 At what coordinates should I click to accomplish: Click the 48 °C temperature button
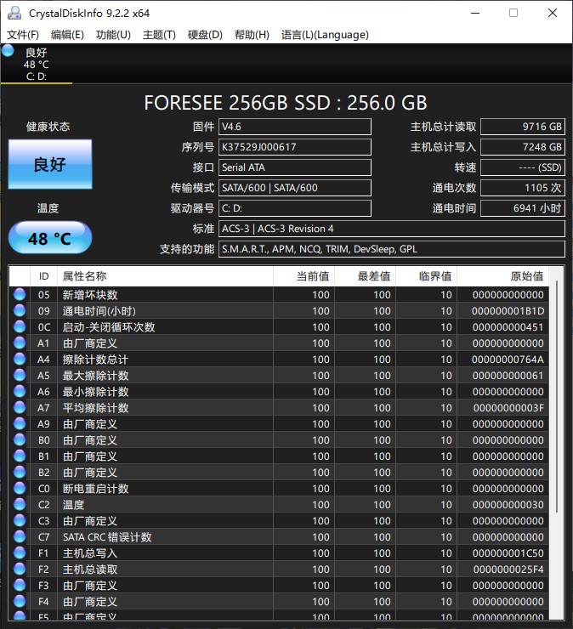pyautogui.click(x=50, y=238)
